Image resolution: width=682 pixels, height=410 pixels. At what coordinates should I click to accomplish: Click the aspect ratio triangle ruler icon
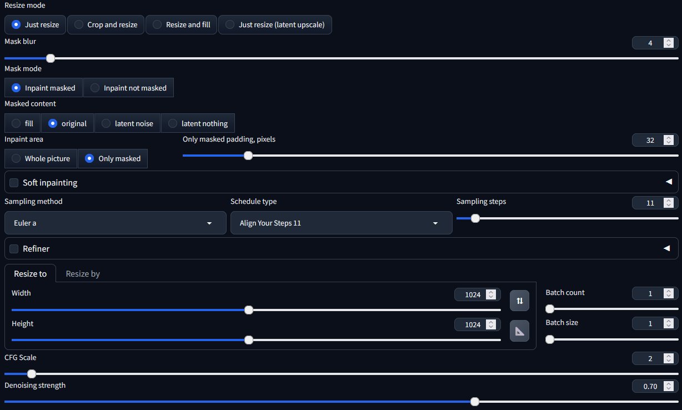click(x=519, y=331)
